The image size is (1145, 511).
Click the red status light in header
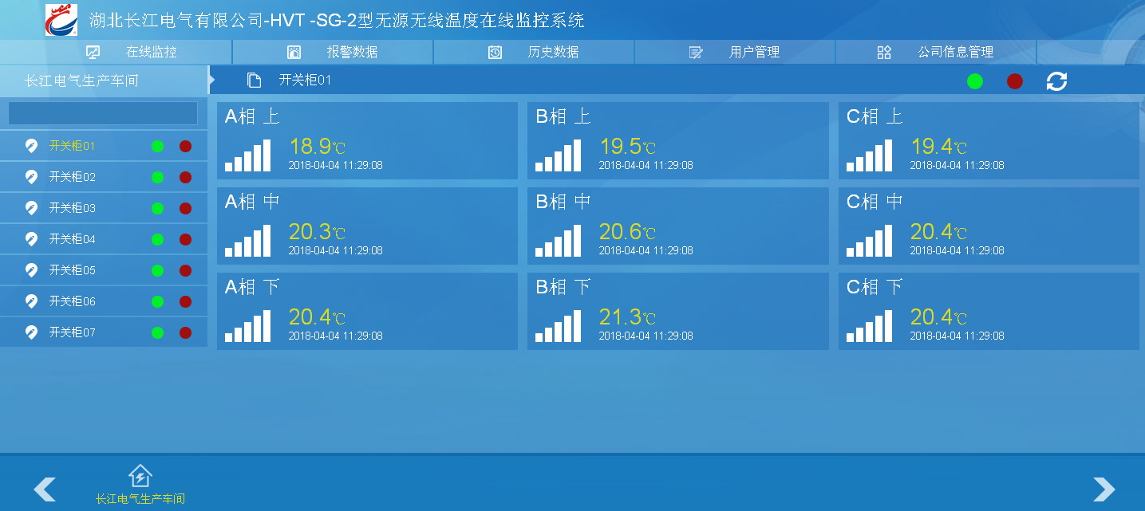coord(1015,81)
